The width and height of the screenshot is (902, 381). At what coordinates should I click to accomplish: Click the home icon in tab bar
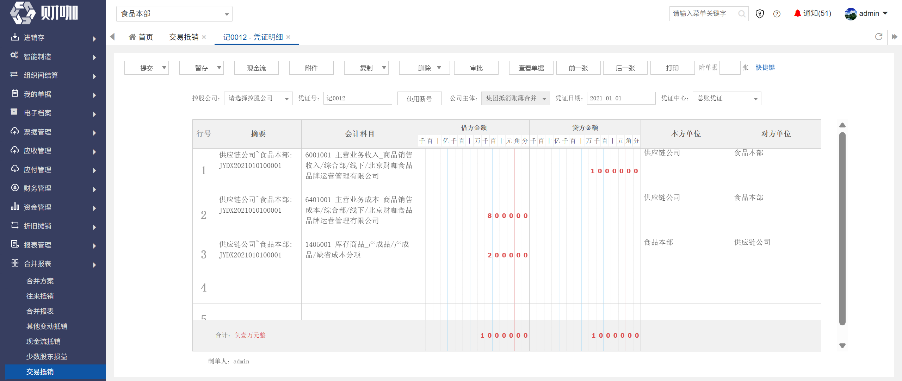(132, 37)
